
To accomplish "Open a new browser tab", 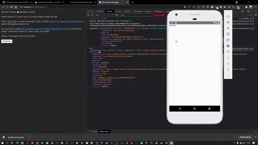I will point(133,2).
